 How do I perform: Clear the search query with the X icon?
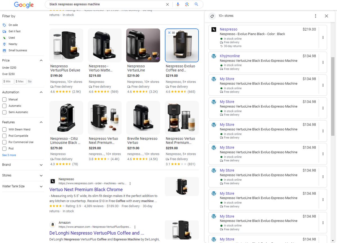167,4
